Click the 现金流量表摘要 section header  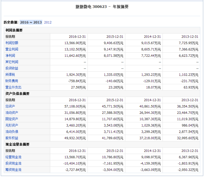pos(17,144)
